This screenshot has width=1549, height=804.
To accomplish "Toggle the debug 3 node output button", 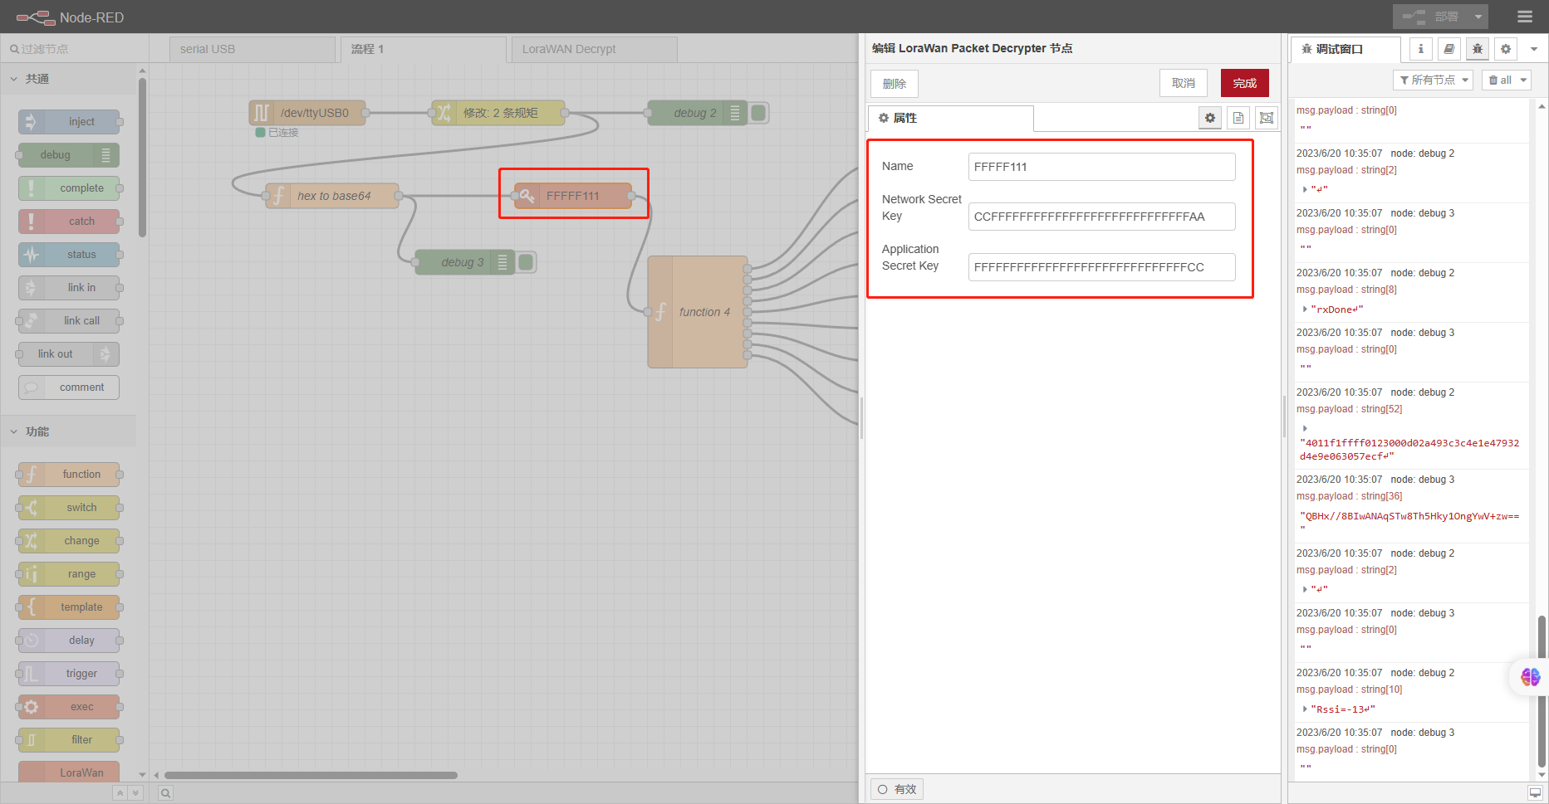I will pos(527,262).
